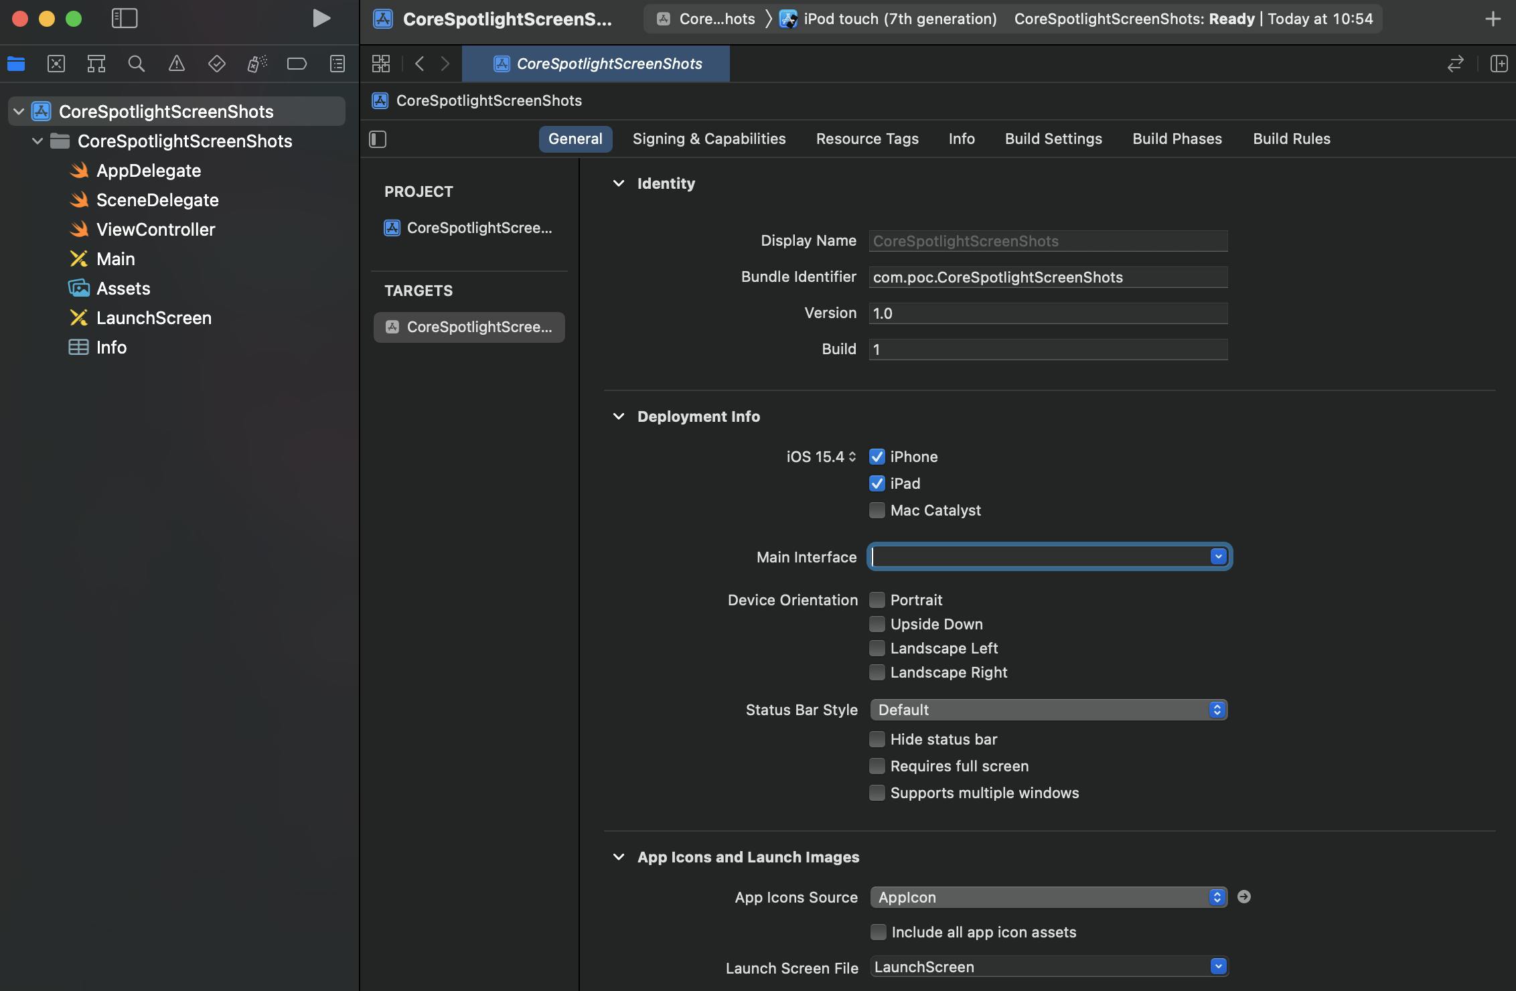Viewport: 1516px width, 991px height.
Task: Click the LaunchScreen storyboard icon
Action: point(78,317)
